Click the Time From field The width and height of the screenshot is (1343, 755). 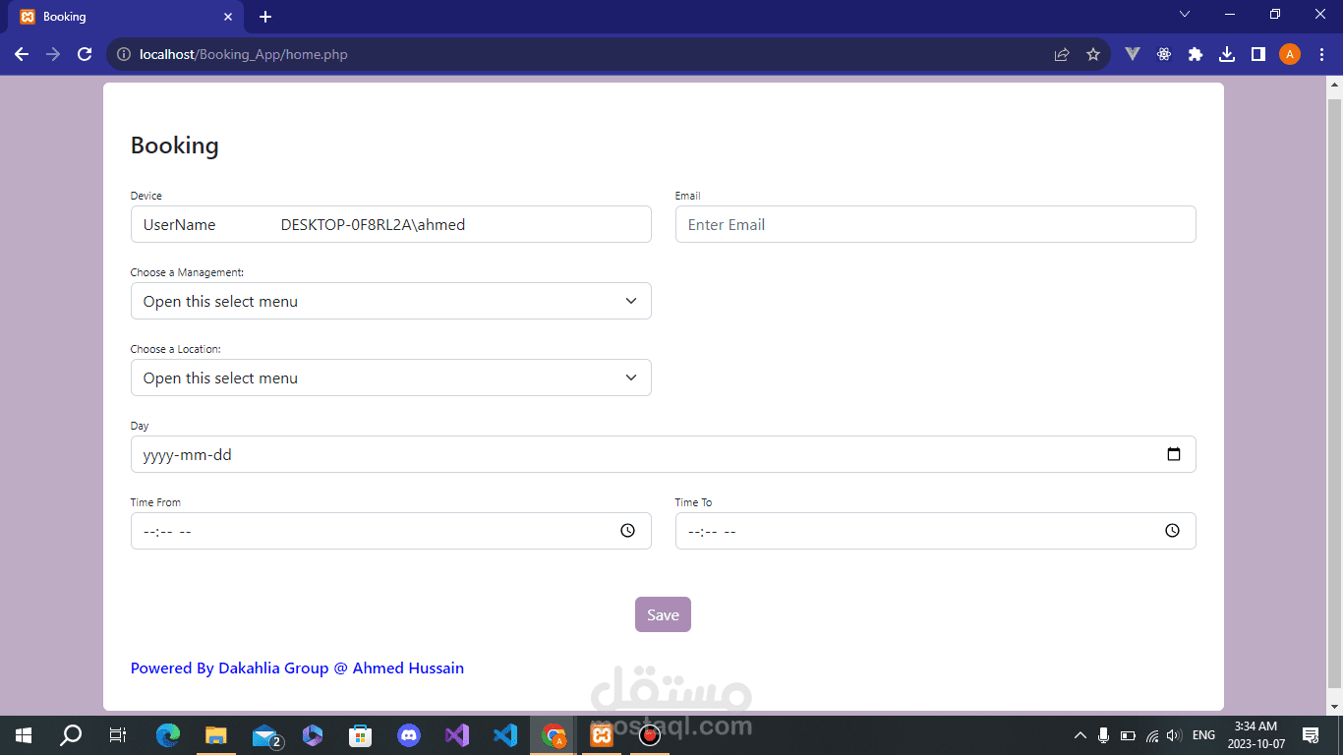[x=391, y=531]
